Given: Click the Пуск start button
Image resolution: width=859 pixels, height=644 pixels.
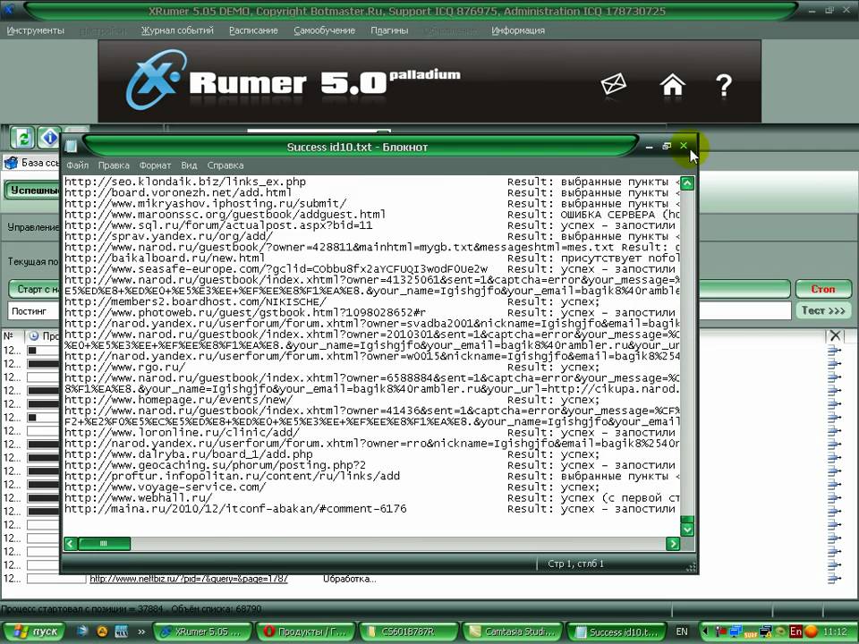Looking at the screenshot, I should point(35,631).
